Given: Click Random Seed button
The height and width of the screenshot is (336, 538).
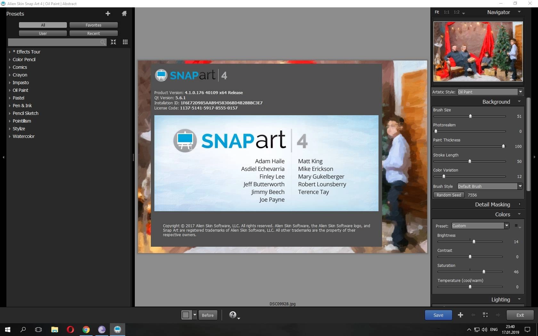Looking at the screenshot, I should point(449,195).
